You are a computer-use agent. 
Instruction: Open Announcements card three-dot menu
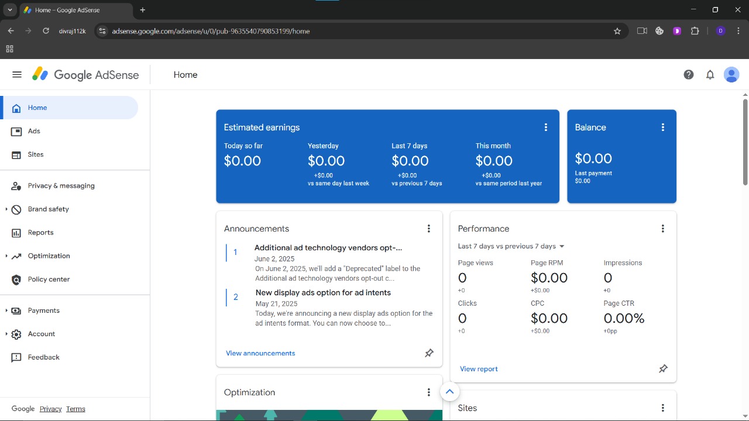[x=429, y=229]
